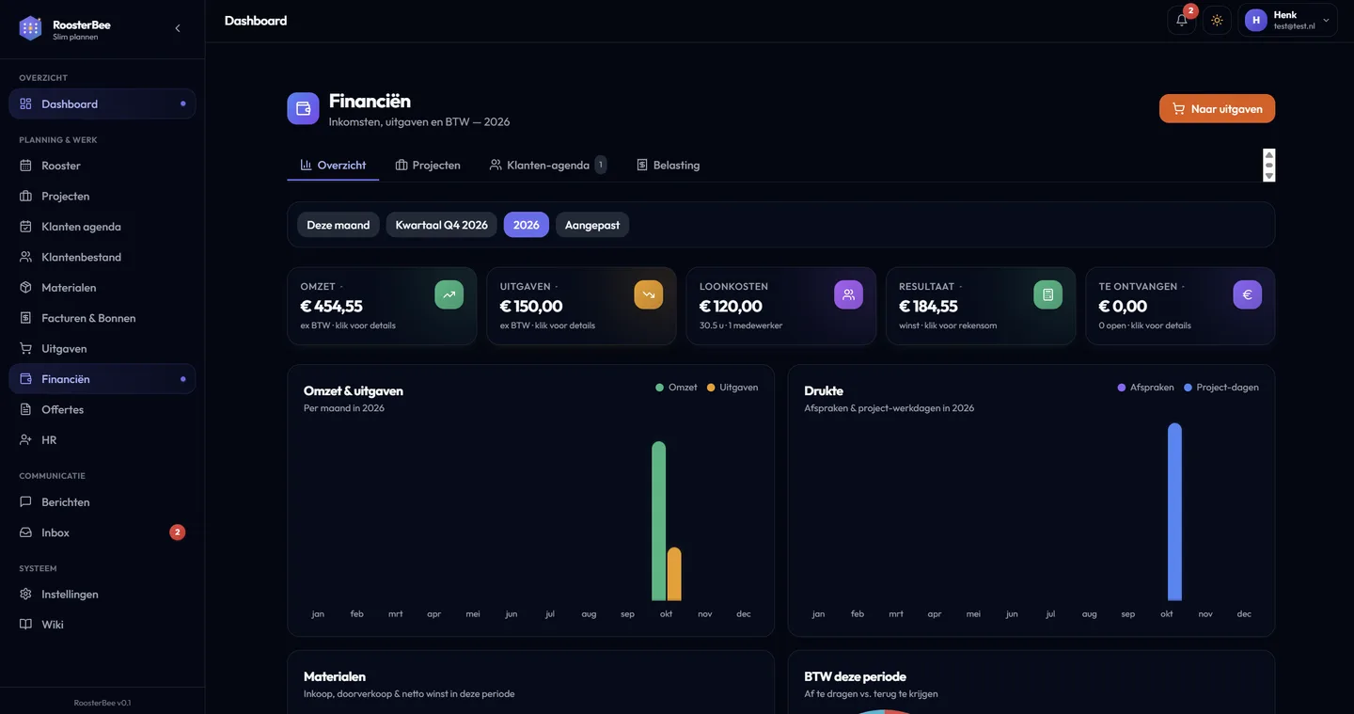Image resolution: width=1354 pixels, height=714 pixels.
Task: Expand the Henk user account menu
Action: (1287, 20)
